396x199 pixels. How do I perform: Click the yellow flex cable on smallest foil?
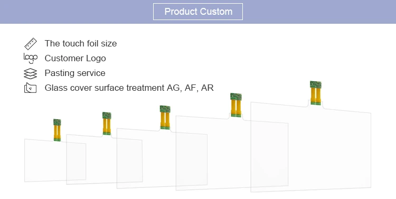[57, 132]
